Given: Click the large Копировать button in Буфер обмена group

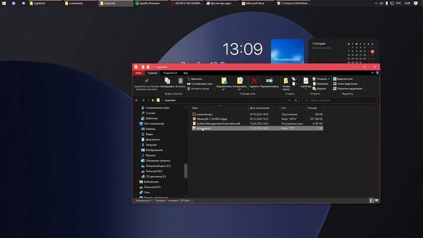Looking at the screenshot, I should 167,83.
